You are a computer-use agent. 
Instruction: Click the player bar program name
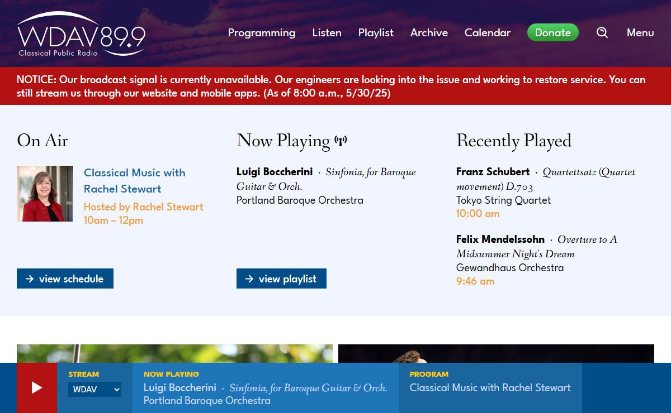click(490, 388)
